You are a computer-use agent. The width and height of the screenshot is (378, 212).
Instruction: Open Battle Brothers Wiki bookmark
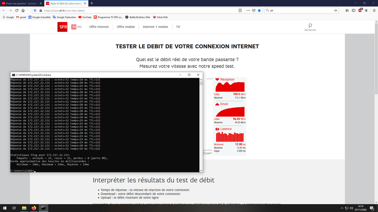(138, 17)
